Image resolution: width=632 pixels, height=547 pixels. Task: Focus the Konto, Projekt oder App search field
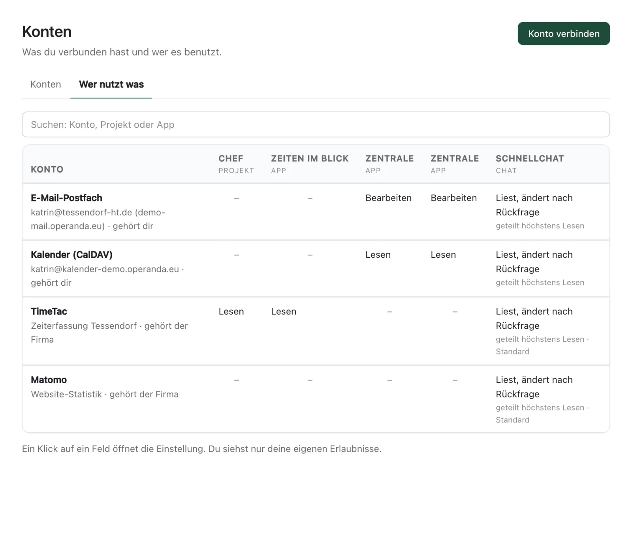[316, 125]
